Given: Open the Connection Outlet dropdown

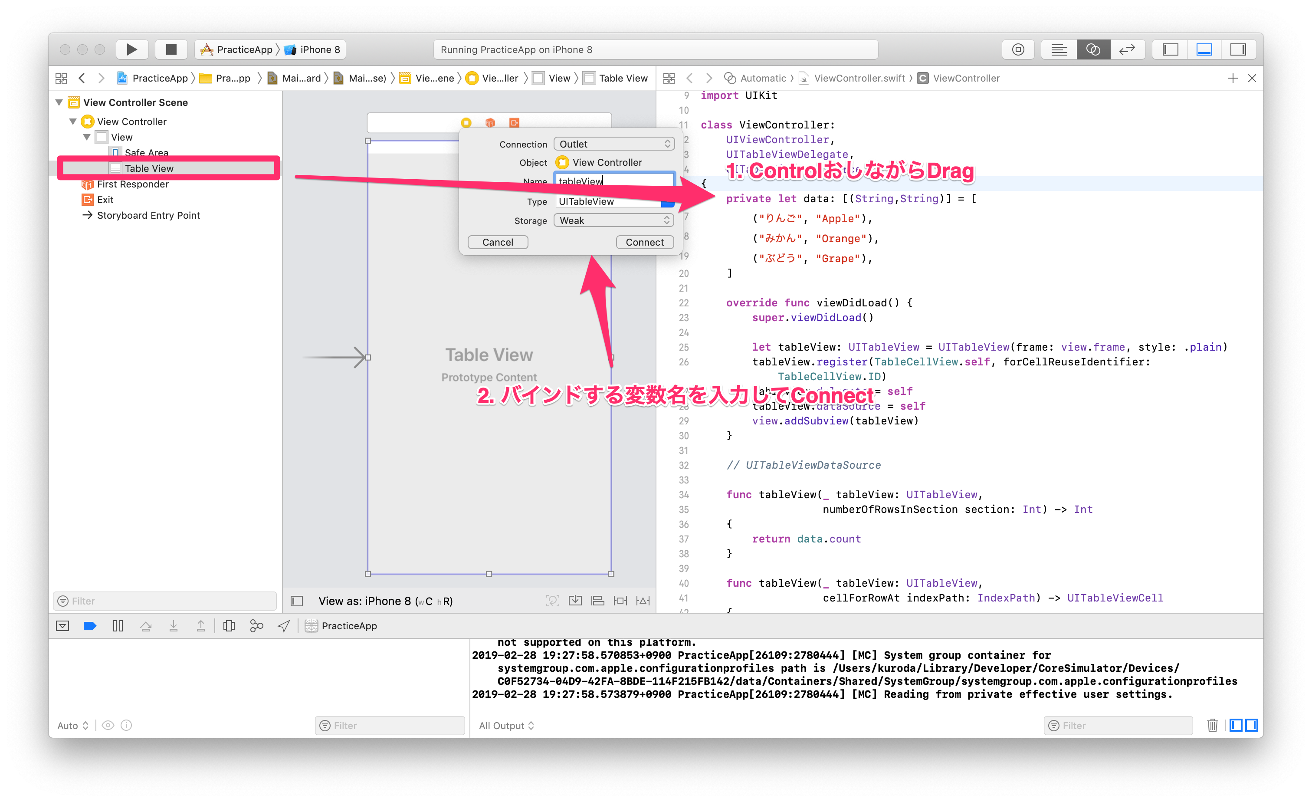Looking at the screenshot, I should 614,144.
